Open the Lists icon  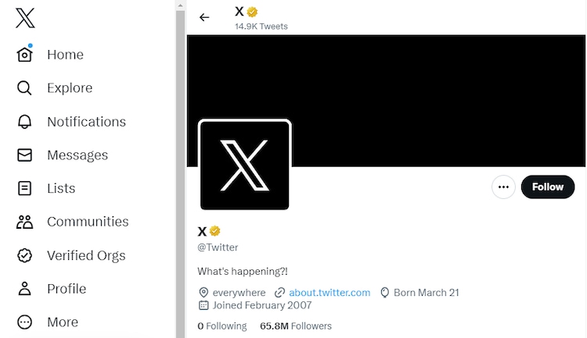tap(25, 188)
